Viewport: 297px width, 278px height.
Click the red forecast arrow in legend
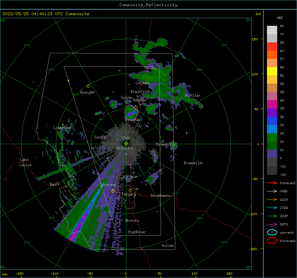(x=272, y=183)
